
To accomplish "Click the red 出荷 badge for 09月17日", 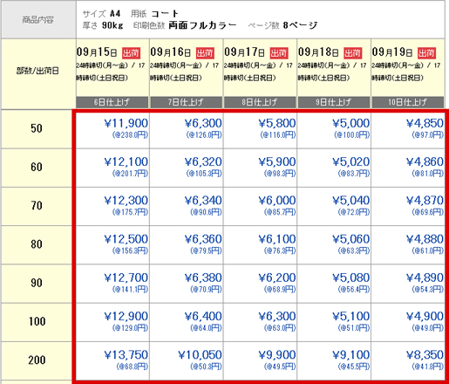I will [x=279, y=53].
